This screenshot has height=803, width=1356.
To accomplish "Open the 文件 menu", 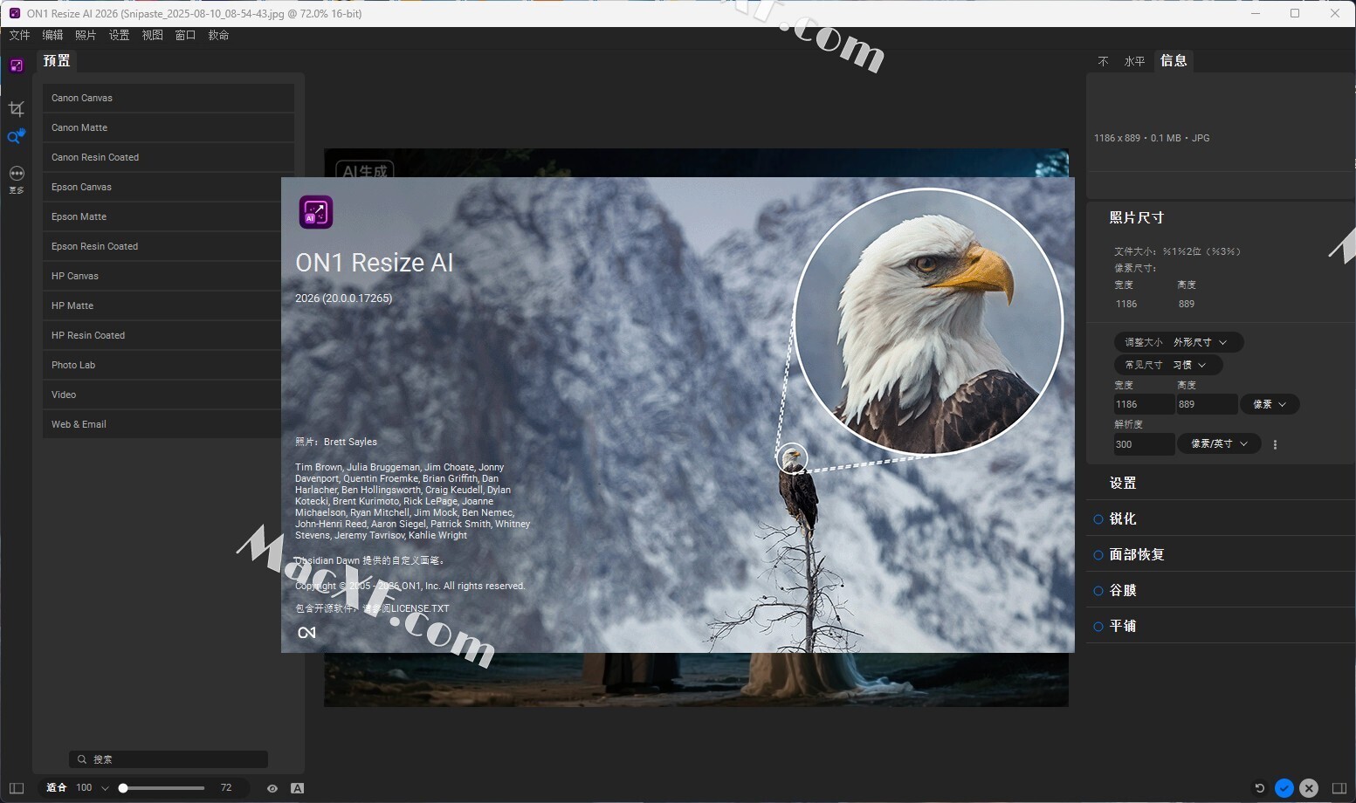I will pos(19,35).
